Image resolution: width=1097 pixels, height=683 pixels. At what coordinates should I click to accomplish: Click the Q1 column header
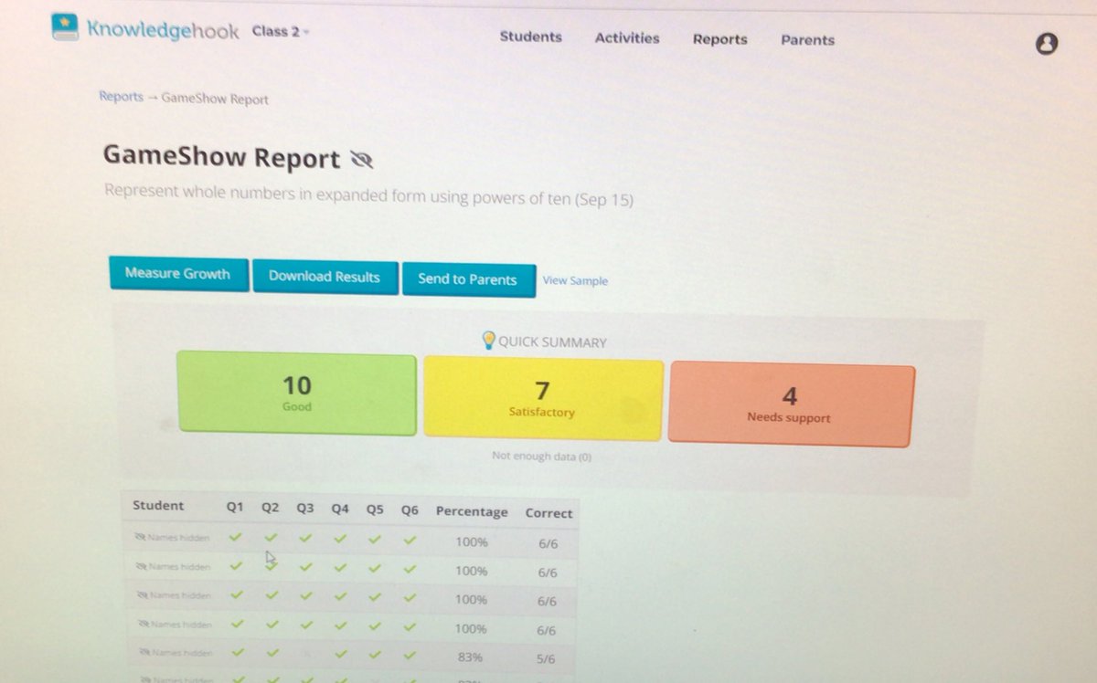(x=236, y=507)
